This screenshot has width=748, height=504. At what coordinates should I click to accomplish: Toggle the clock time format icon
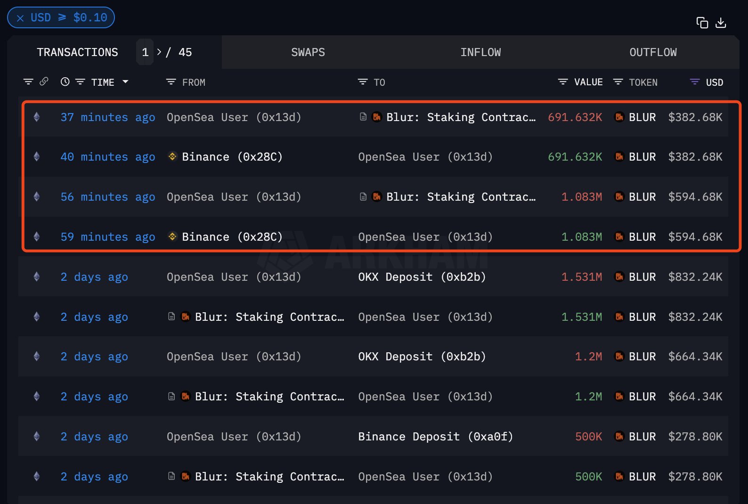point(65,81)
